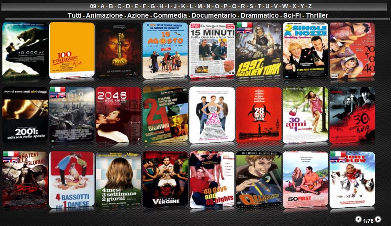Screen dimensions: 391x226
Task: Filter by Drammatico genre
Action: [260, 15]
